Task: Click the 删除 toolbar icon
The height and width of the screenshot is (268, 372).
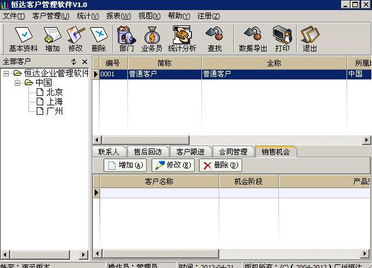Action: point(99,39)
